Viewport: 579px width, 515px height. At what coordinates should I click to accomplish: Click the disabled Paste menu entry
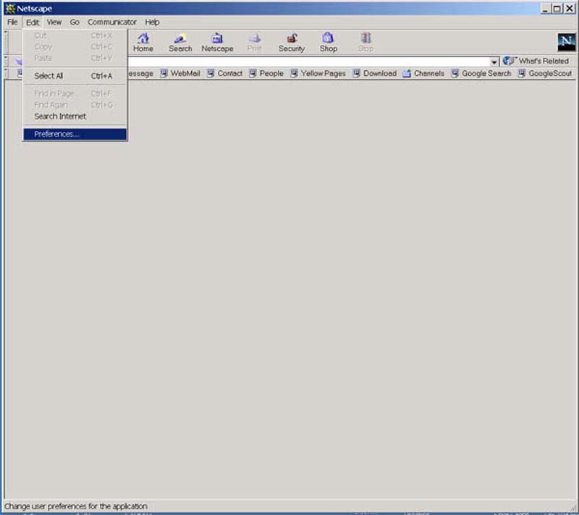point(75,58)
